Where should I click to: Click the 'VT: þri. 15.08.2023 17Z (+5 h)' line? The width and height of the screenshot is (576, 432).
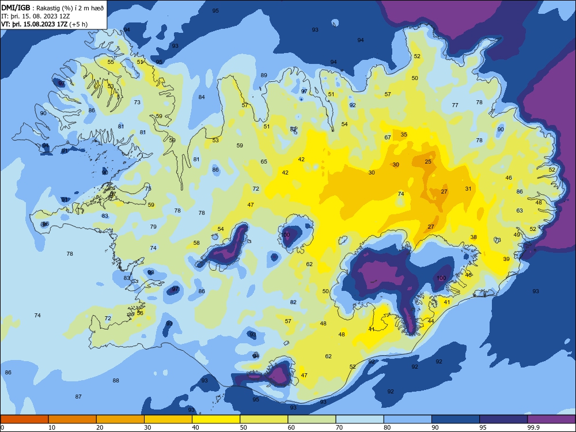coord(44,24)
